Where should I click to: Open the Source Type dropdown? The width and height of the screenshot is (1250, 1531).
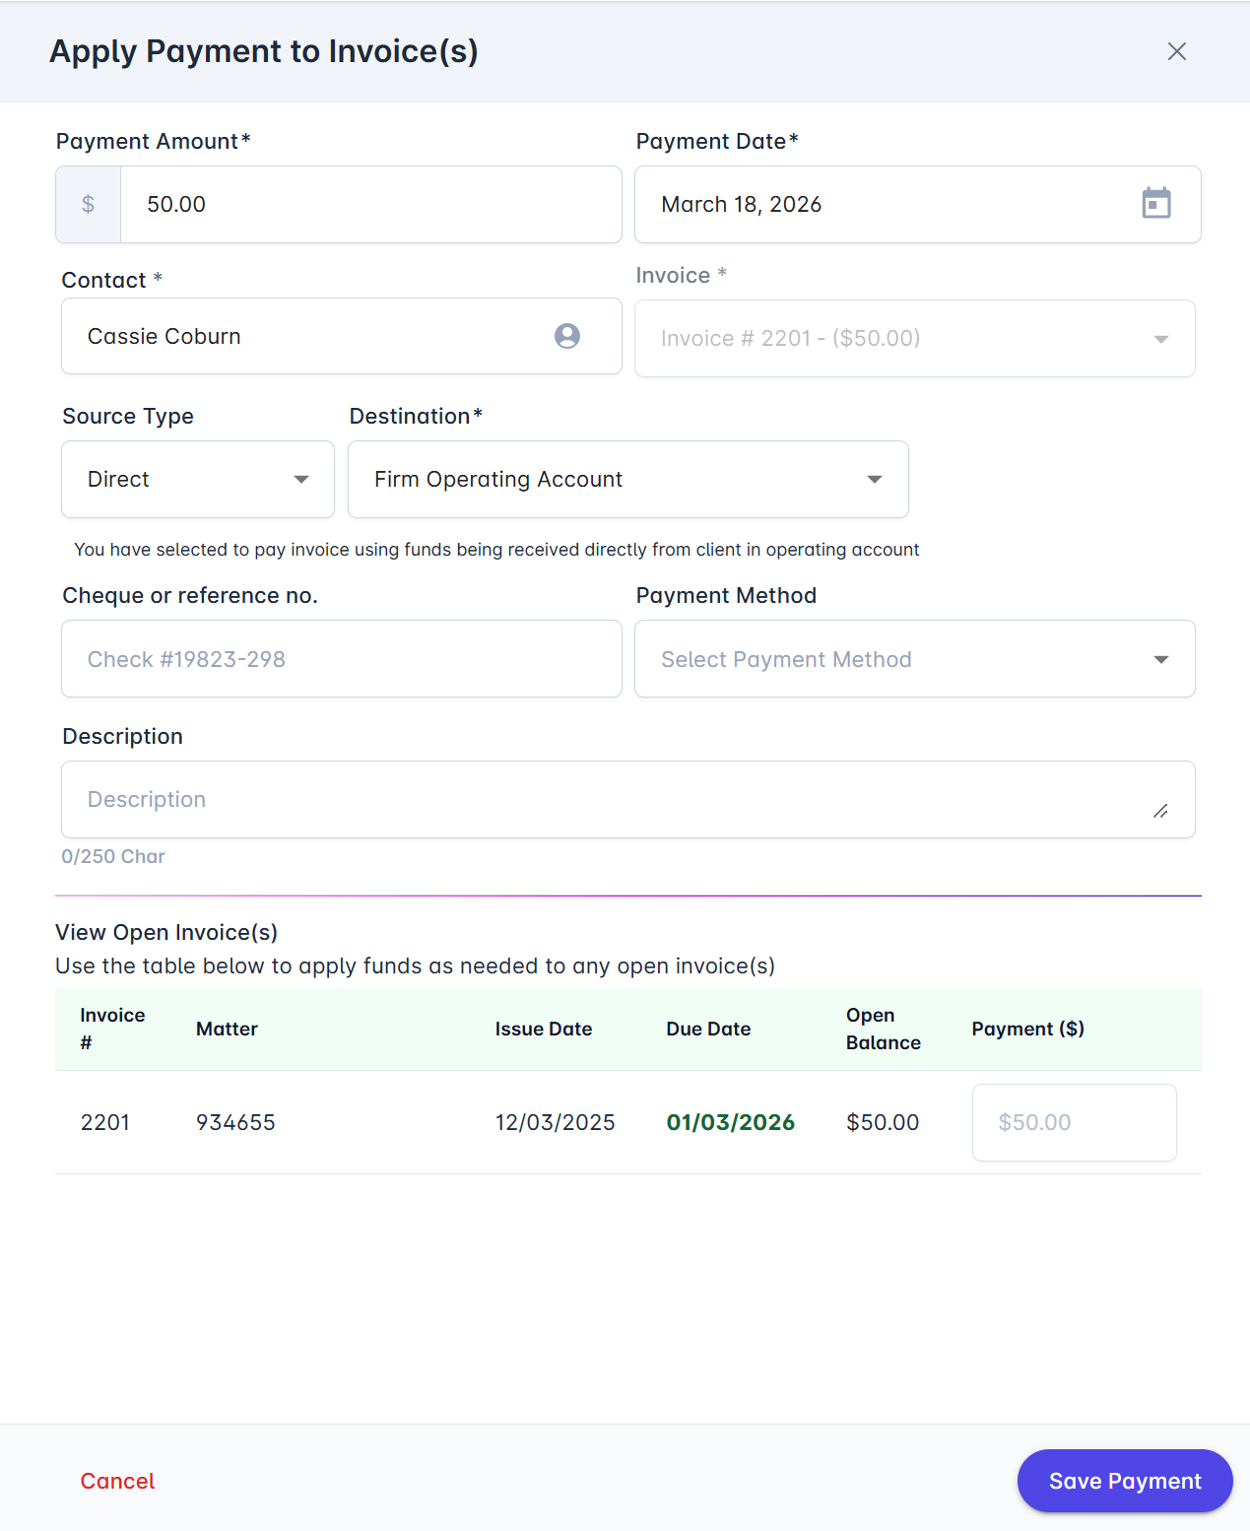tap(198, 479)
